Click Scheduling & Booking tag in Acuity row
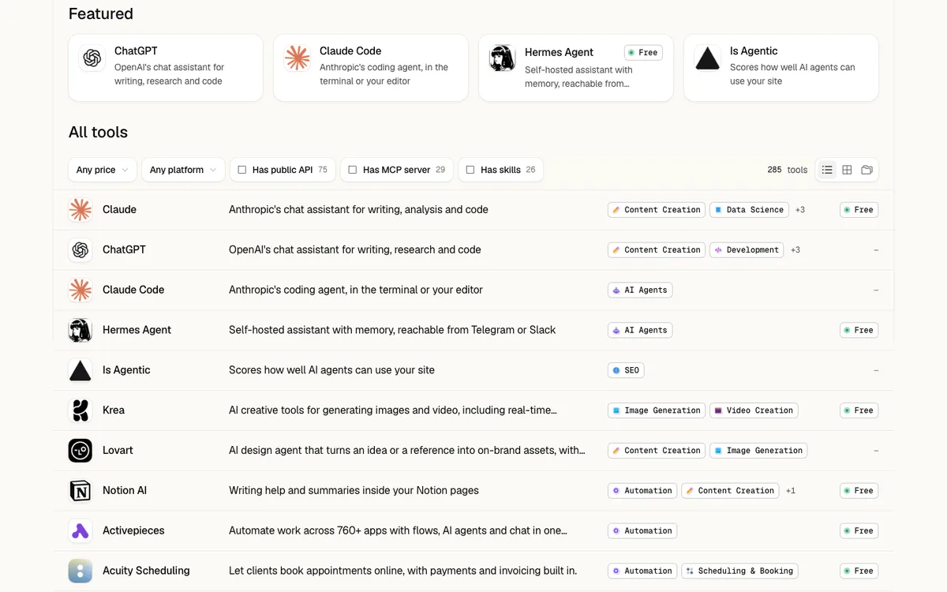947x592 pixels. [x=739, y=571]
